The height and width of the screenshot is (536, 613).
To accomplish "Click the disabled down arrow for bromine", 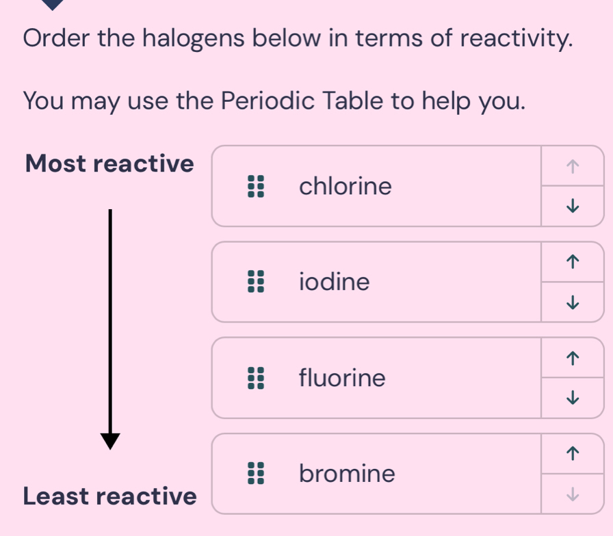I will pos(573,494).
